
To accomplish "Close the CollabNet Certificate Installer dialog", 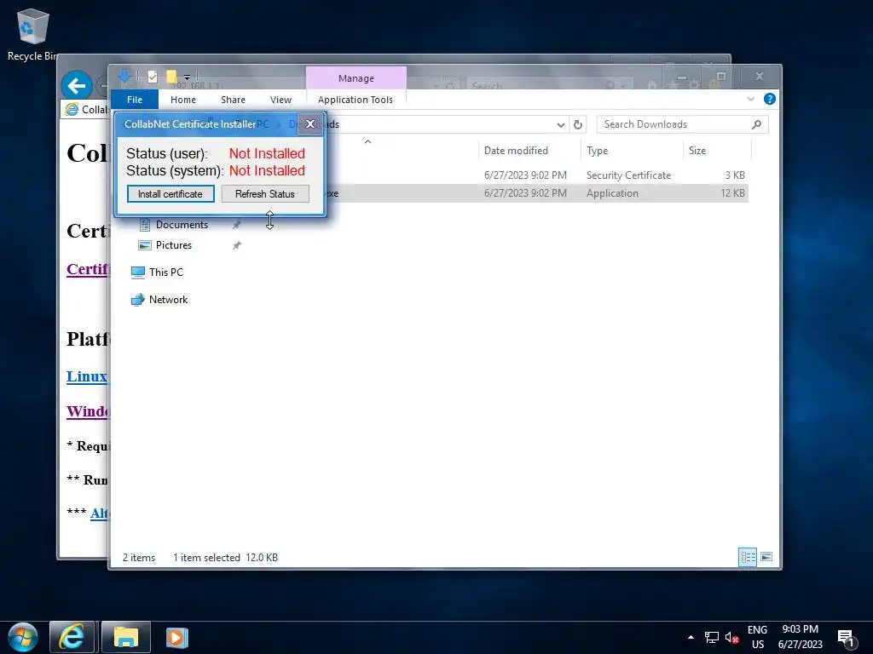I will click(310, 124).
